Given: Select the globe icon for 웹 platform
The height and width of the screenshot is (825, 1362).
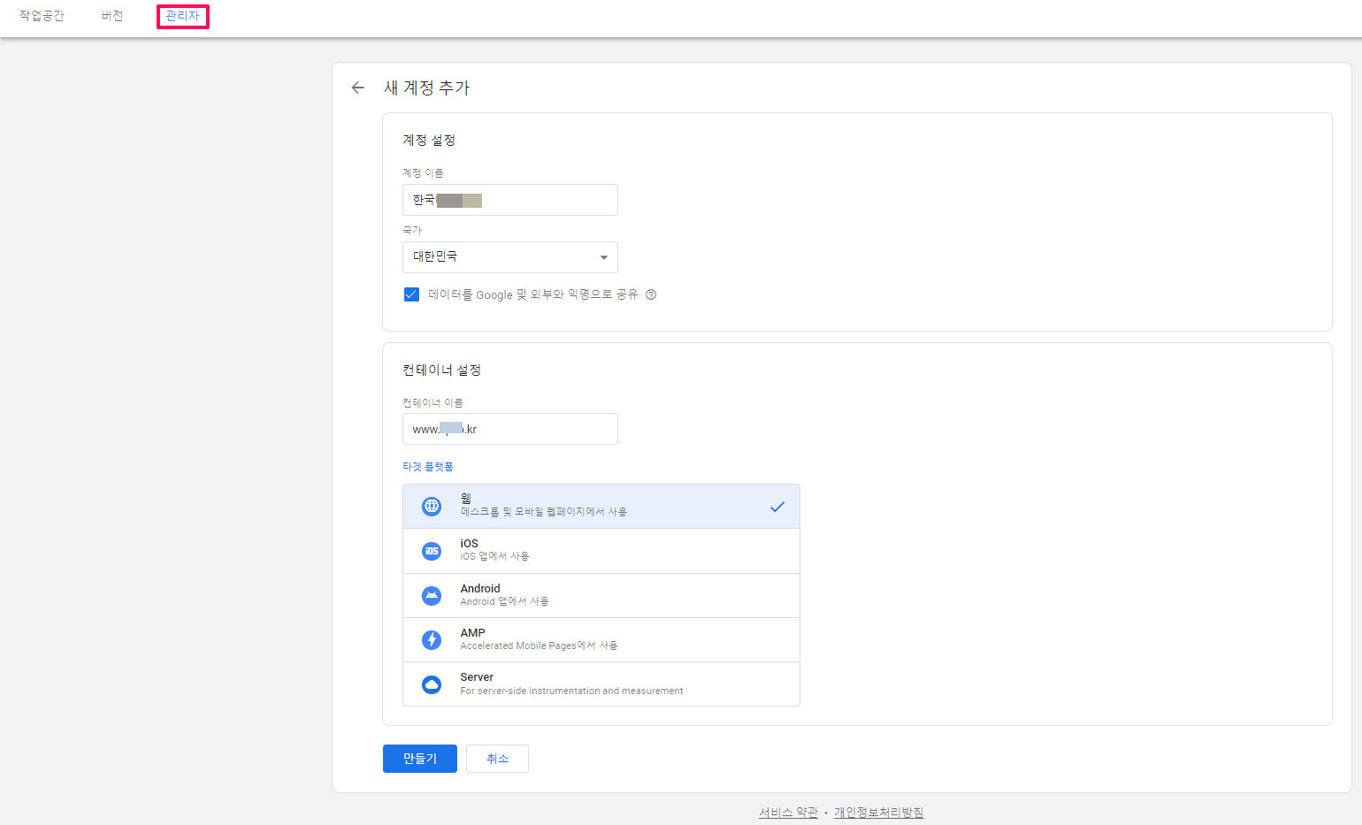Looking at the screenshot, I should coord(431,506).
